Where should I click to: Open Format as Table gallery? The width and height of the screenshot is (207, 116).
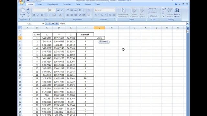(134, 13)
